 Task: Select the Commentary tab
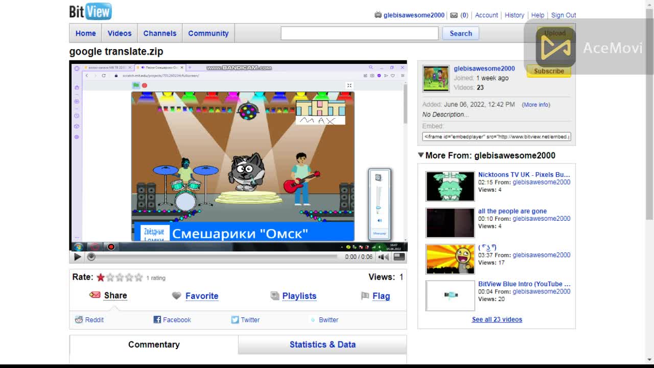click(154, 344)
